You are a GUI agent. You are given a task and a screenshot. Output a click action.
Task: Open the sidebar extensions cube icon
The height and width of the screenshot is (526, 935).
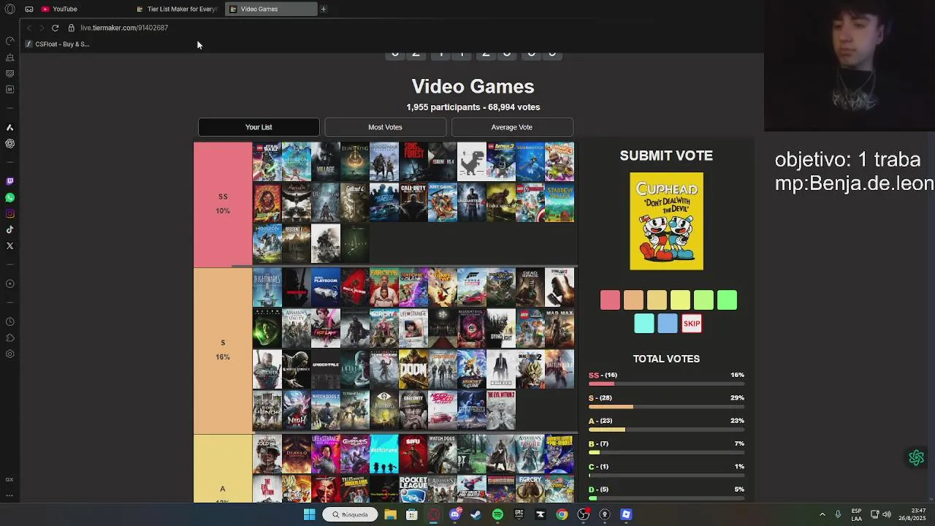(x=9, y=338)
